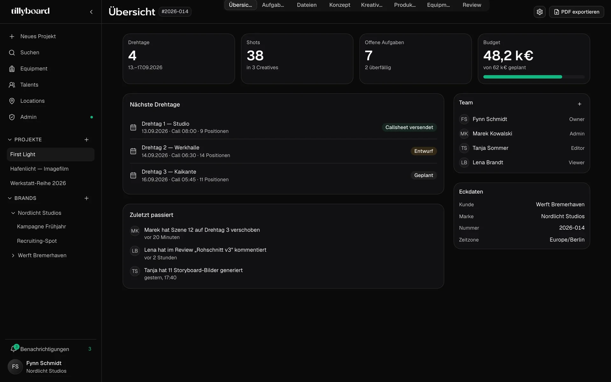Go to the Konzept tab
Image resolution: width=611 pixels, height=382 pixels.
340,5
